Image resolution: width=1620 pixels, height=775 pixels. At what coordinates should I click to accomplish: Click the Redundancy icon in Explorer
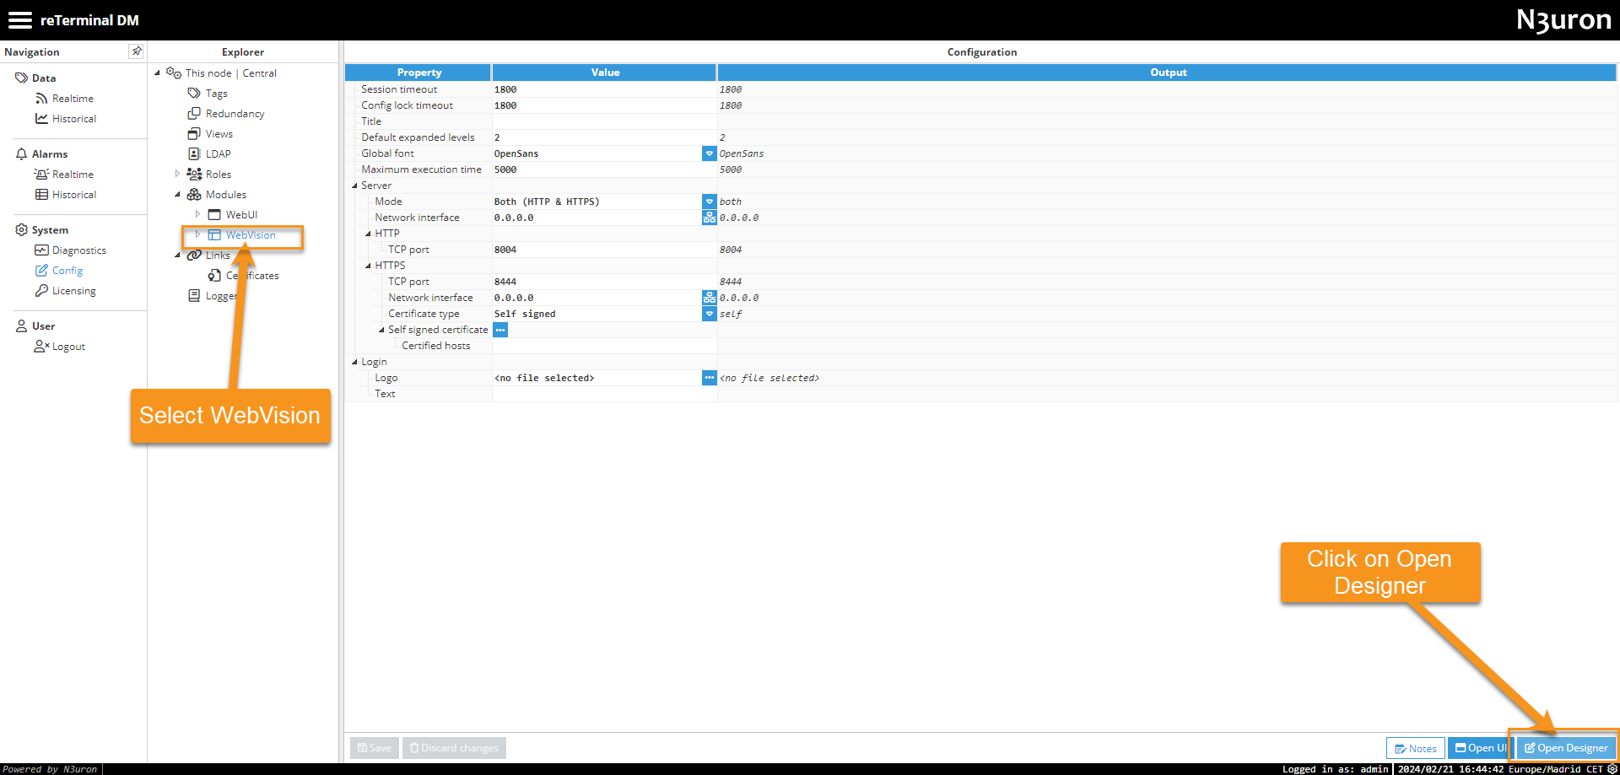tap(194, 113)
